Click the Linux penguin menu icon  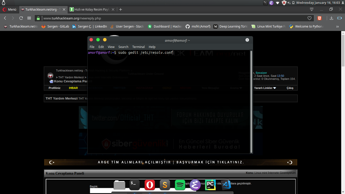point(3,3)
